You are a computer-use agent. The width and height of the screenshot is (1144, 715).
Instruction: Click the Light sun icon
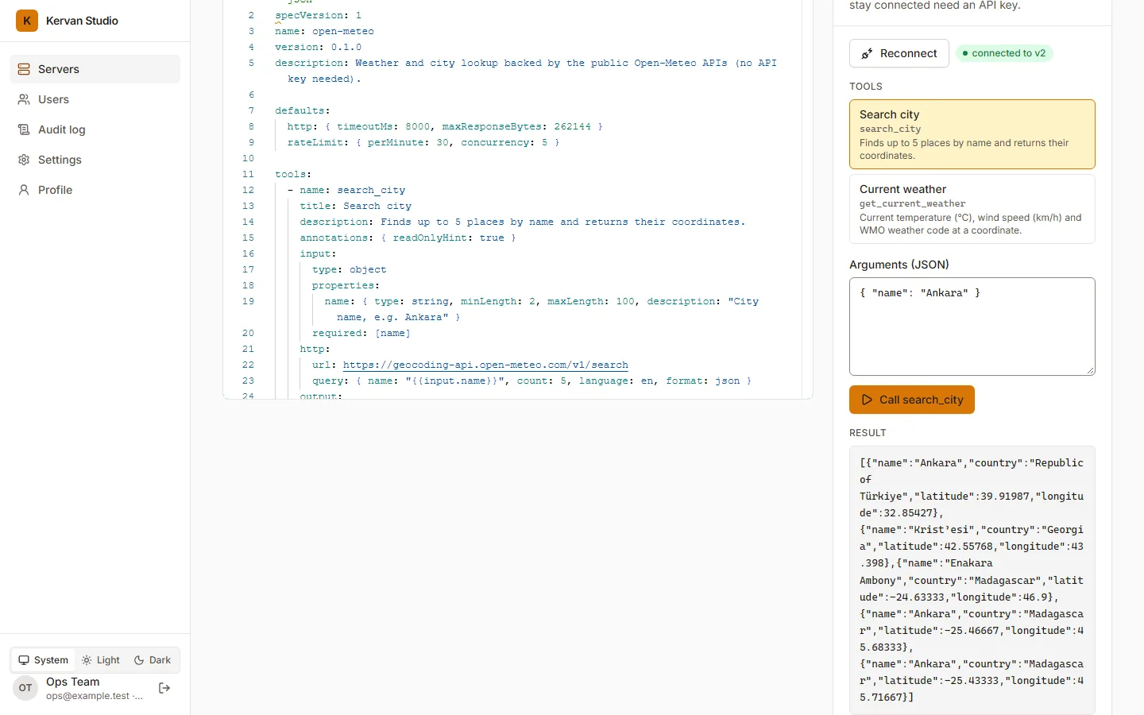click(87, 660)
